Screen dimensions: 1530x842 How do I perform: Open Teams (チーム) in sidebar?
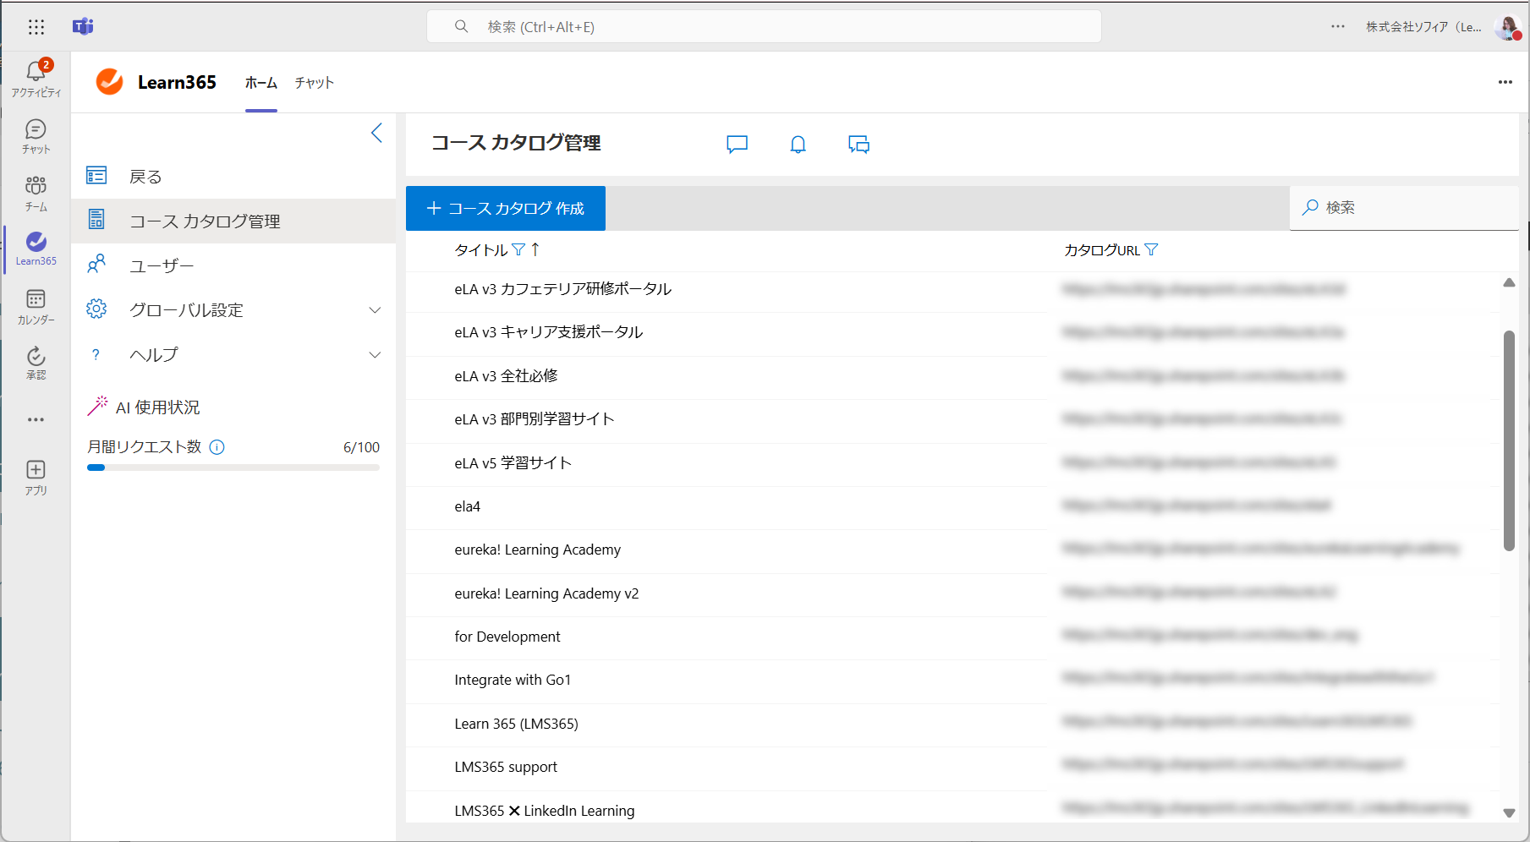coord(36,194)
